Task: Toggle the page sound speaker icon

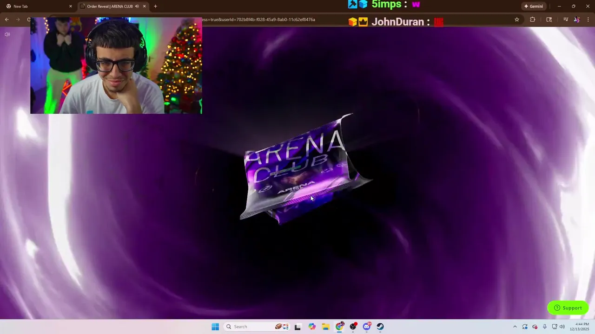Action: (7, 34)
